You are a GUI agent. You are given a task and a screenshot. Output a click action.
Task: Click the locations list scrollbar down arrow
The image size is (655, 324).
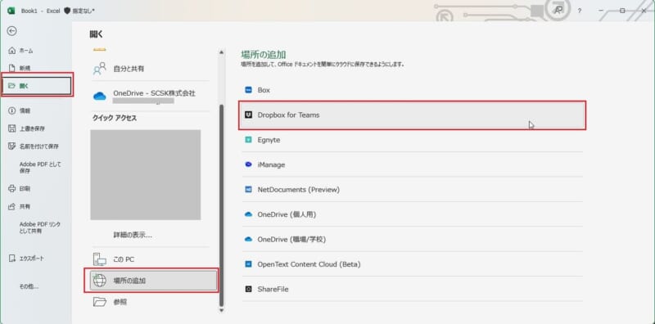coord(221,310)
